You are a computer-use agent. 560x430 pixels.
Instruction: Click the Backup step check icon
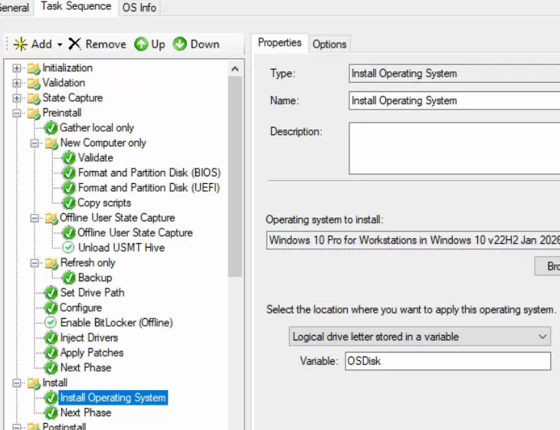point(69,277)
